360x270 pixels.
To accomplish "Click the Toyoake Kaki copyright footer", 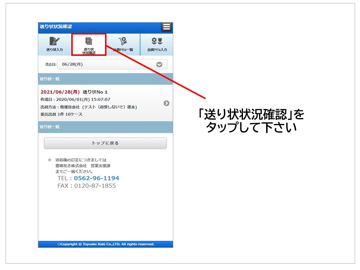I will click(x=105, y=244).
